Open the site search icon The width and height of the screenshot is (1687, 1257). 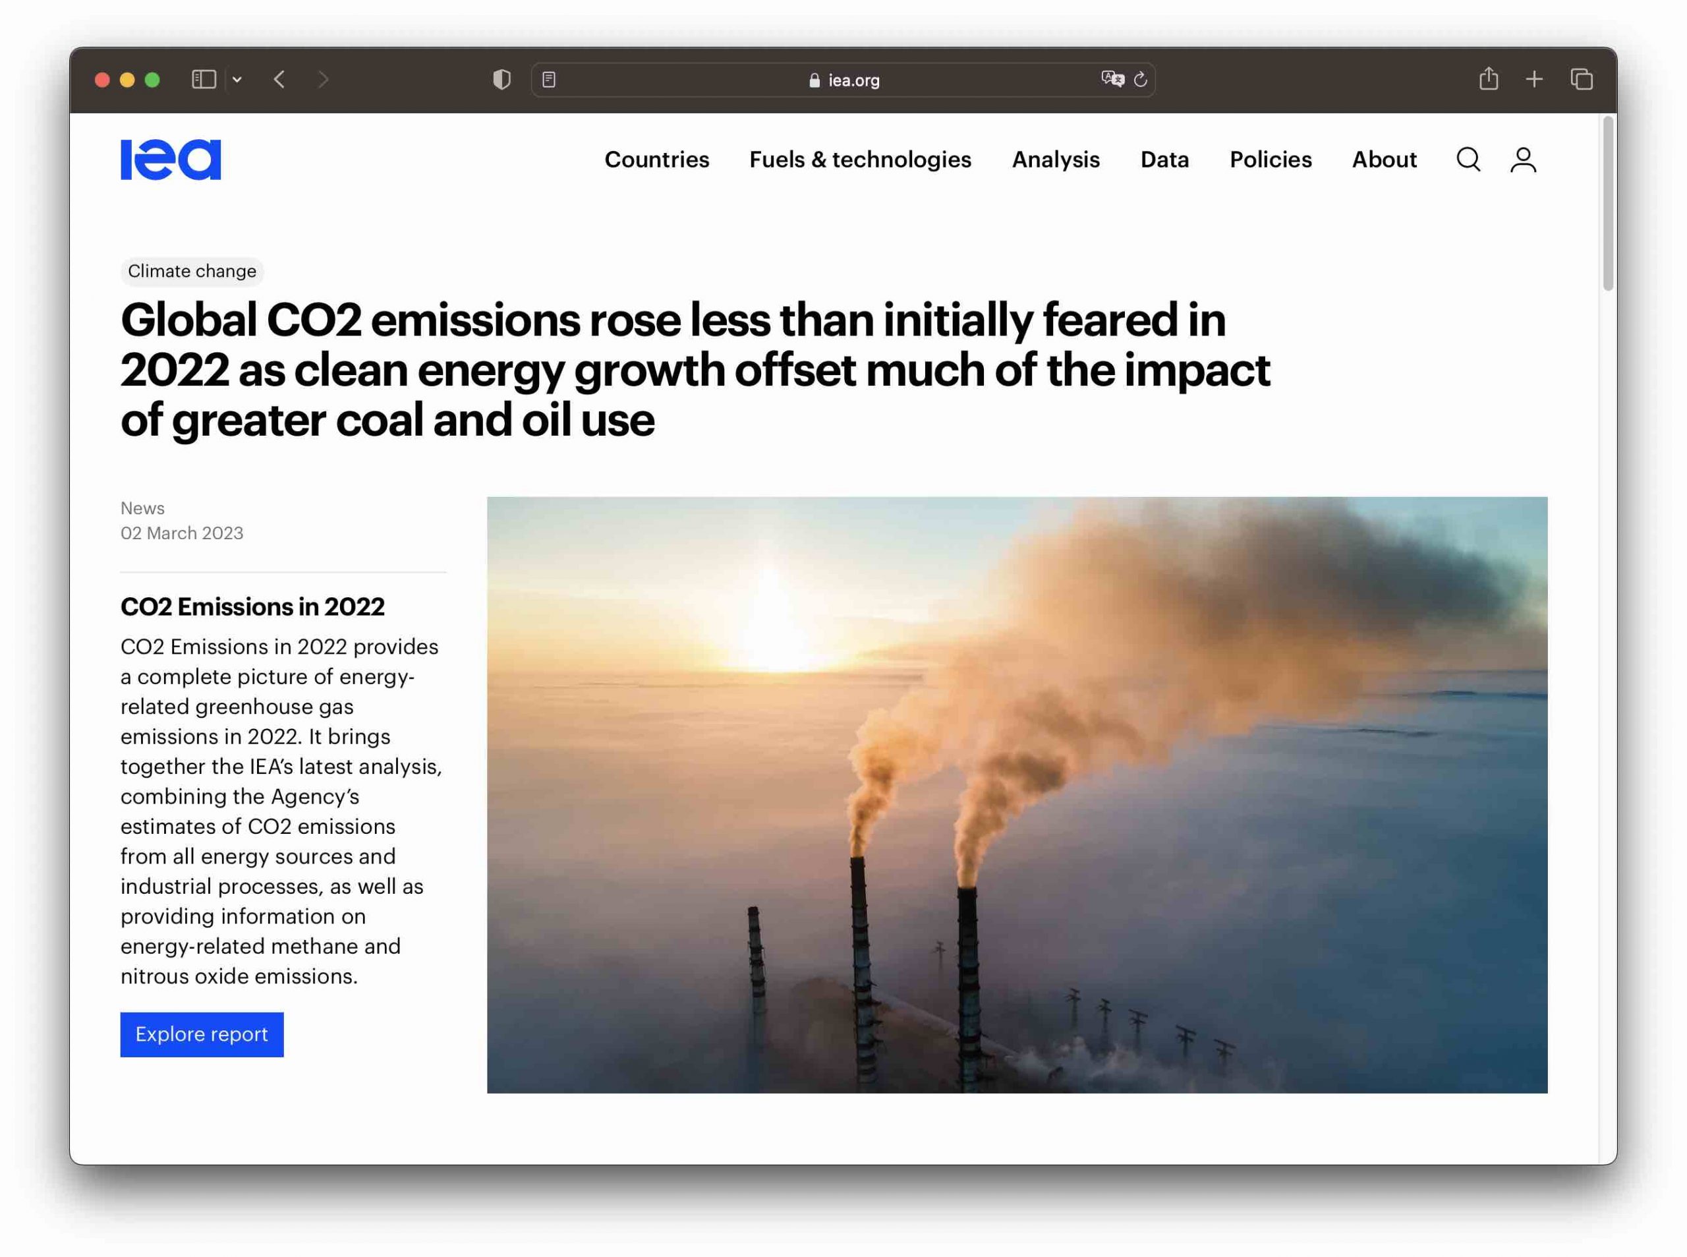pyautogui.click(x=1468, y=160)
